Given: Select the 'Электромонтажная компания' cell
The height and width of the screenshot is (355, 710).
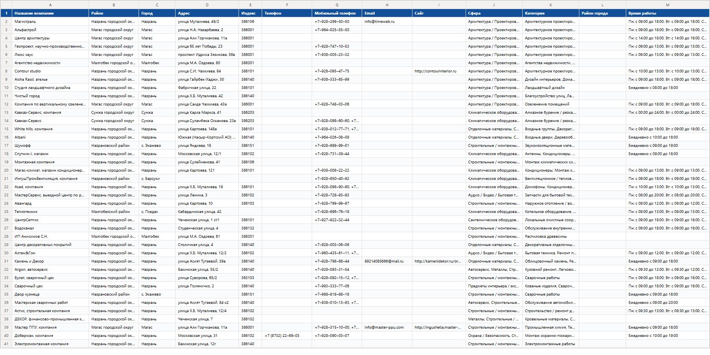Looking at the screenshot, I should pos(50,344).
